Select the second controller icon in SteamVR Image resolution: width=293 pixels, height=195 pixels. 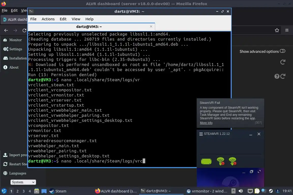233,161
